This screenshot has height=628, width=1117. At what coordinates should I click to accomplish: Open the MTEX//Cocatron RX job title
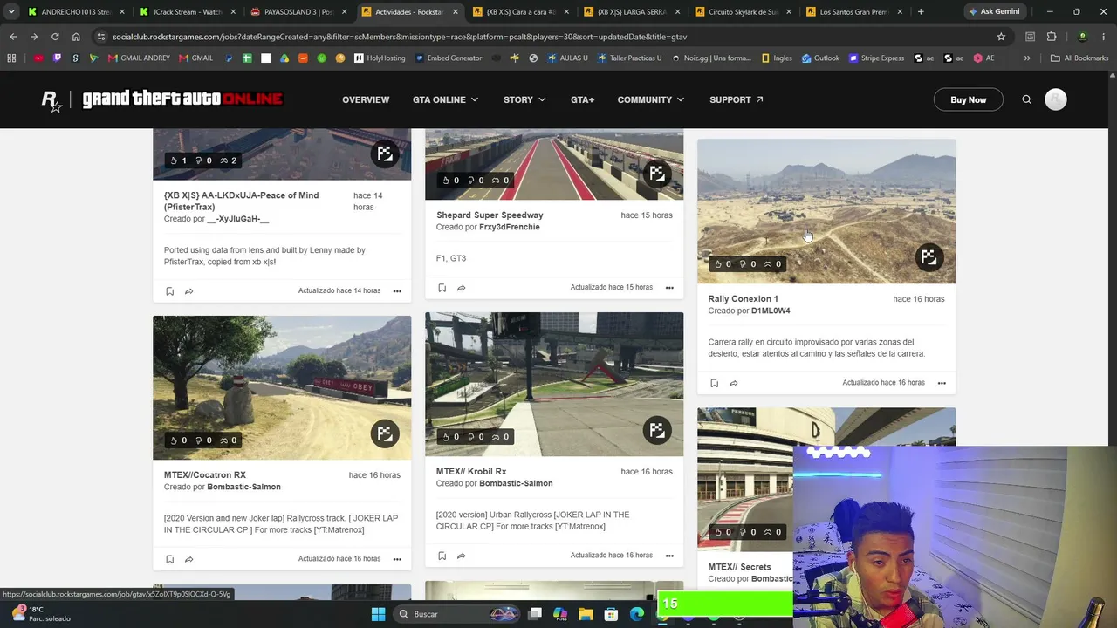[205, 474]
